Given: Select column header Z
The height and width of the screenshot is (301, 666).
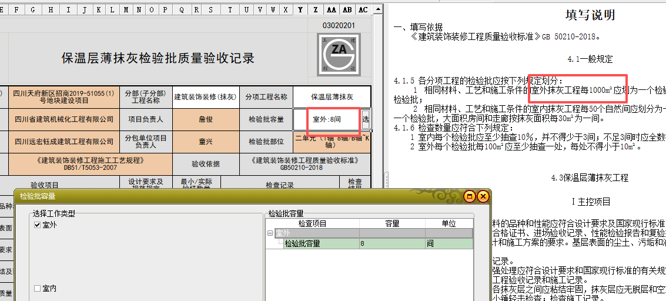Looking at the screenshot, I should coord(315,9).
